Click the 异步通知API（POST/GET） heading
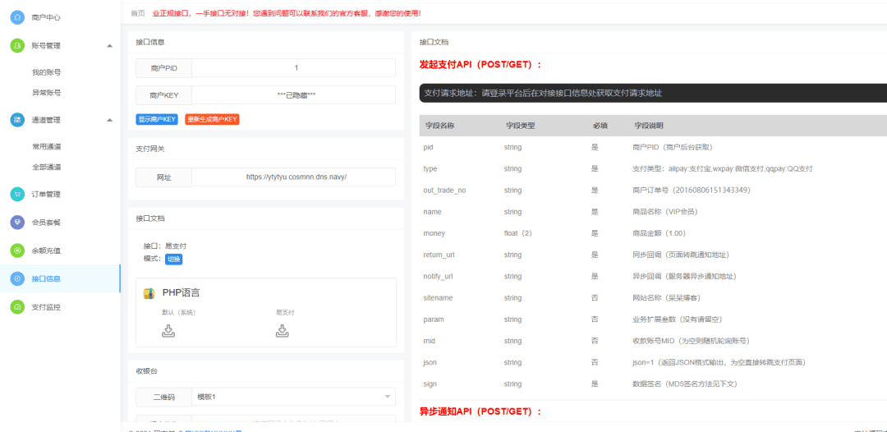 click(x=480, y=411)
